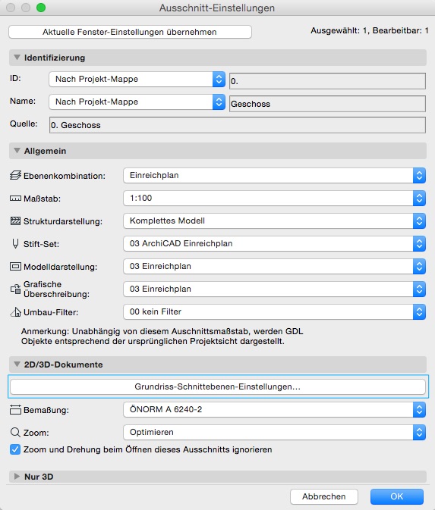This screenshot has height=510, width=435.
Task: Click the Abbrechen button
Action: pos(324,496)
